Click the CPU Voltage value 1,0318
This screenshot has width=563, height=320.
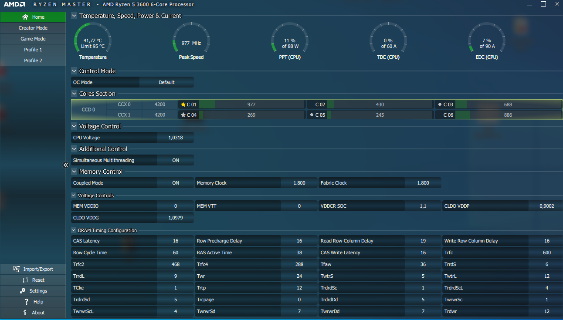[x=176, y=138]
